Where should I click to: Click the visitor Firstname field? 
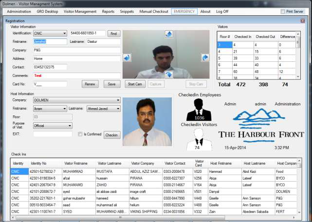click(x=50, y=41)
